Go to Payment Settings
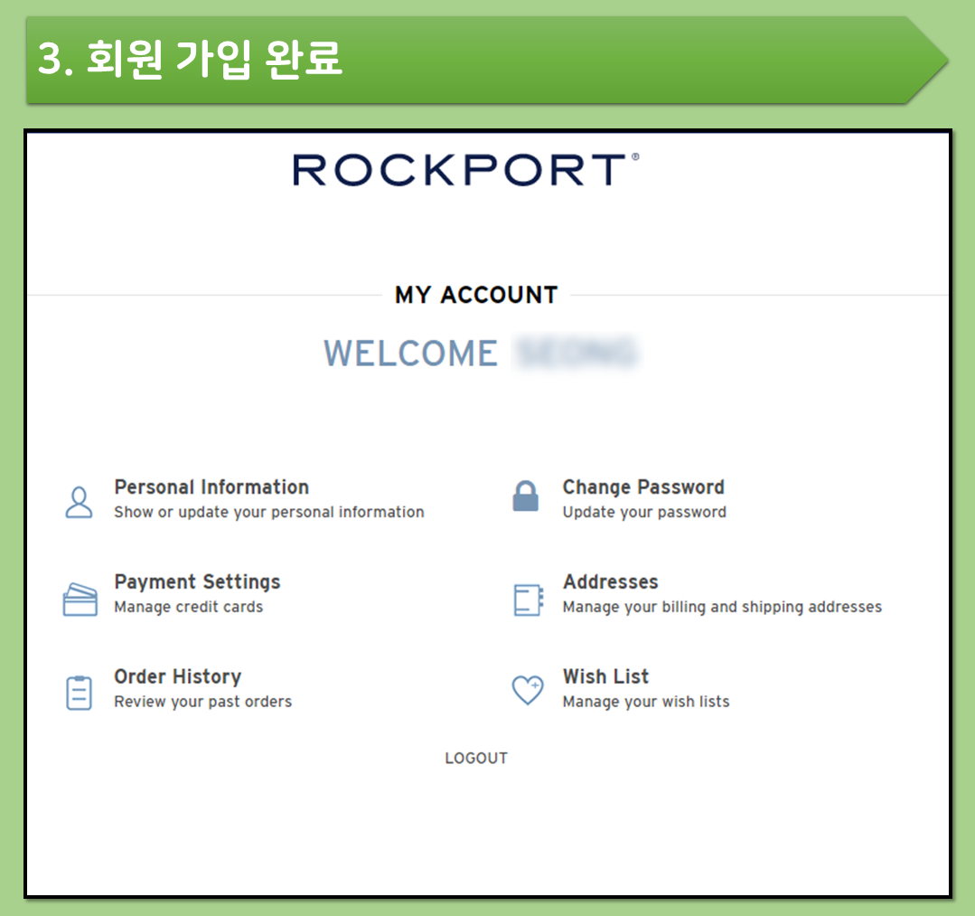 tap(197, 581)
